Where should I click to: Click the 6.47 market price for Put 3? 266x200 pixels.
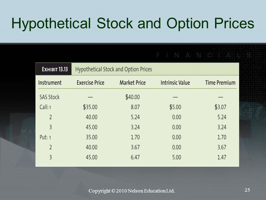click(135, 157)
